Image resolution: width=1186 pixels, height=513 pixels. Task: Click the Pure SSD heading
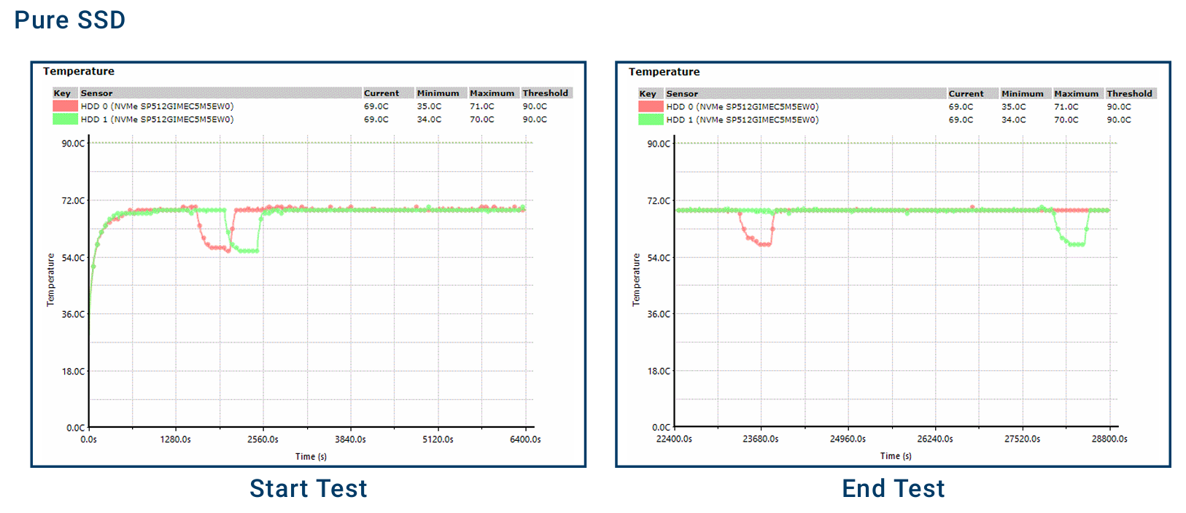pos(70,20)
